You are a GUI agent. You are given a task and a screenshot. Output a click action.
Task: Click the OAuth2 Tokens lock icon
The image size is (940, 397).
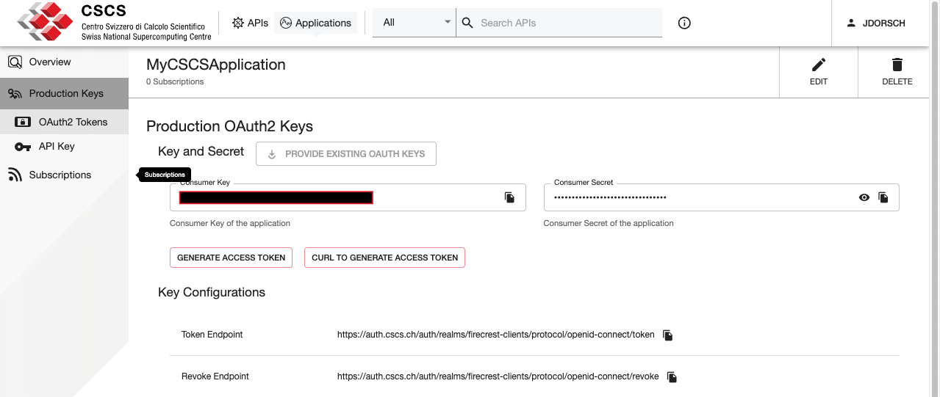(23, 122)
